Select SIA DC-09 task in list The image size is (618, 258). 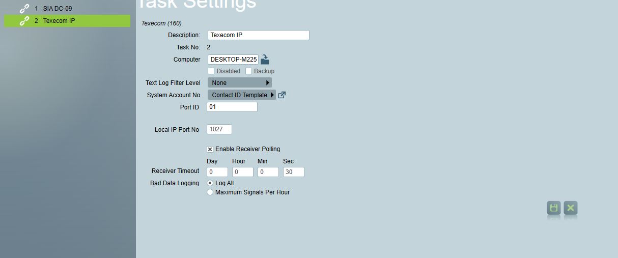click(58, 9)
